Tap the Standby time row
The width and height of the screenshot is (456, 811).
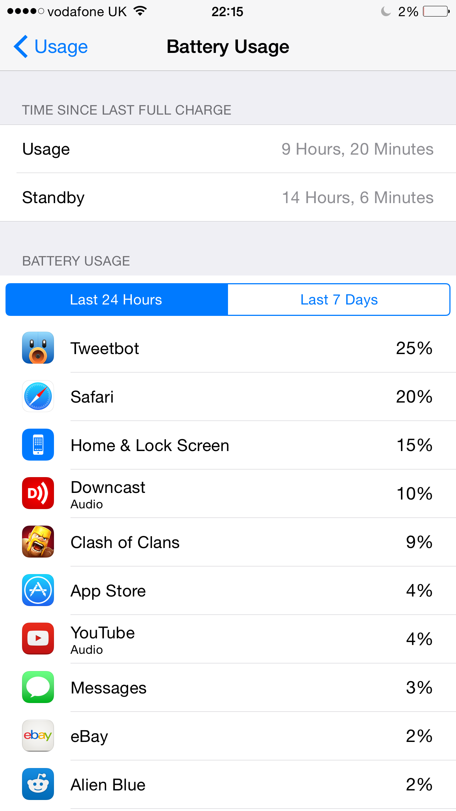[228, 198]
